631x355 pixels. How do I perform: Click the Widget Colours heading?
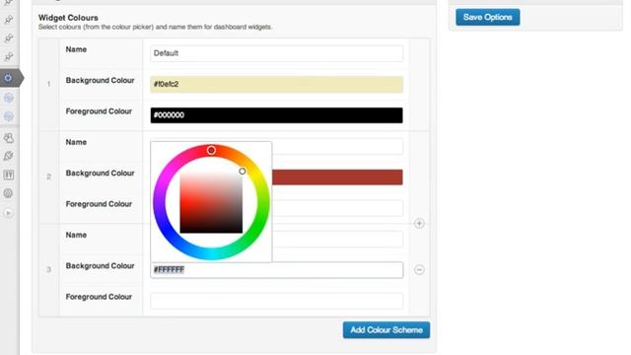[x=68, y=18]
